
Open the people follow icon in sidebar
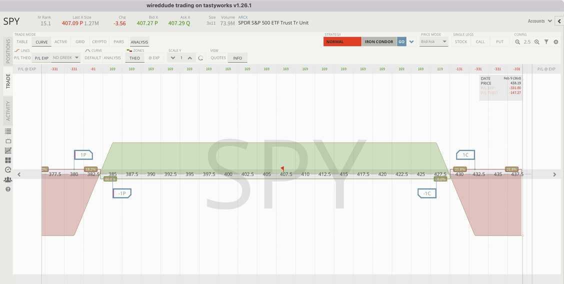point(8,179)
